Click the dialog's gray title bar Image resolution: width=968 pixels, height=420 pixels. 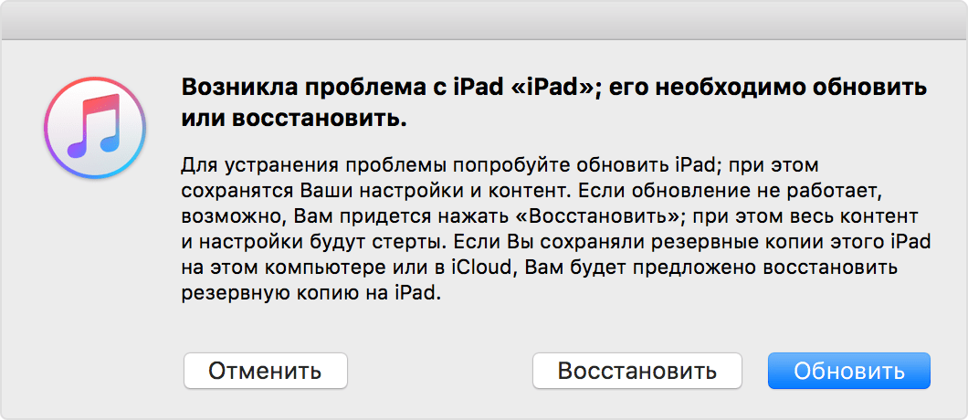[x=484, y=20]
